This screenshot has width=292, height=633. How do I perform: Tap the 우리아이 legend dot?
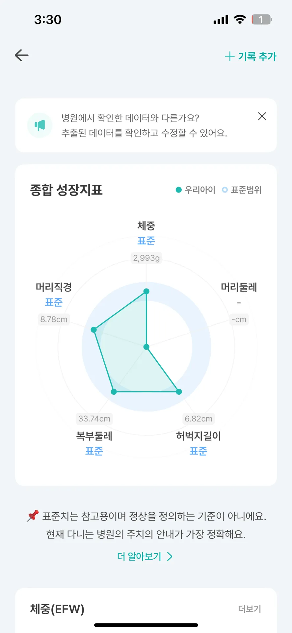(179, 190)
